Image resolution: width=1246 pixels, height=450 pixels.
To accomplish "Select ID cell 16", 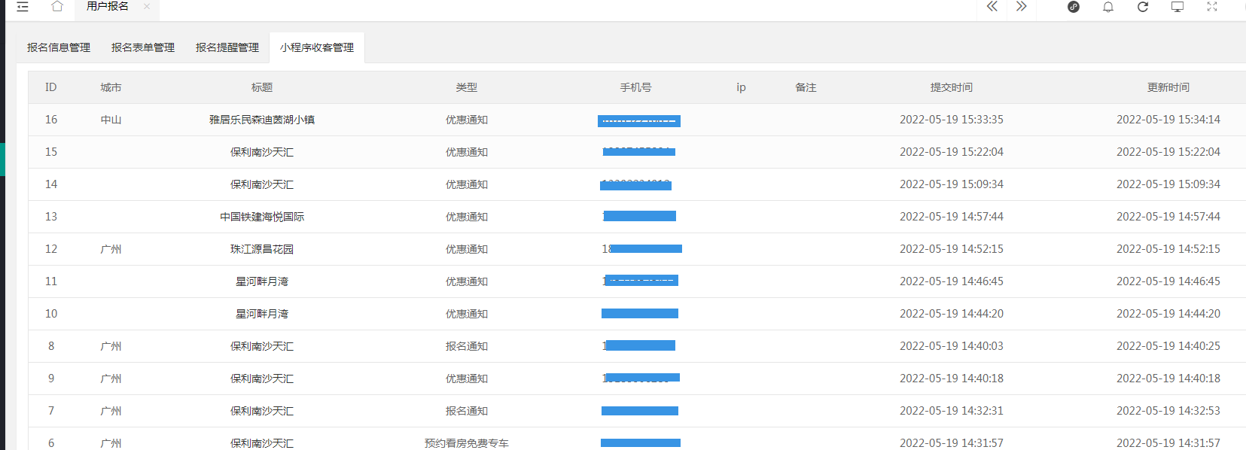I will pyautogui.click(x=51, y=120).
